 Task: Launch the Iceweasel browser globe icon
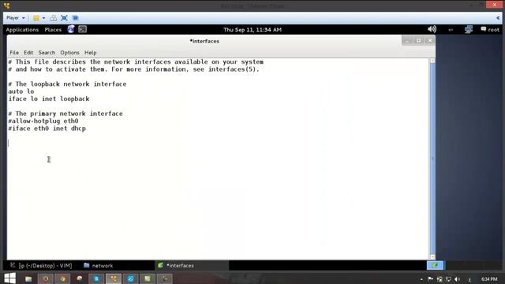tap(71, 29)
